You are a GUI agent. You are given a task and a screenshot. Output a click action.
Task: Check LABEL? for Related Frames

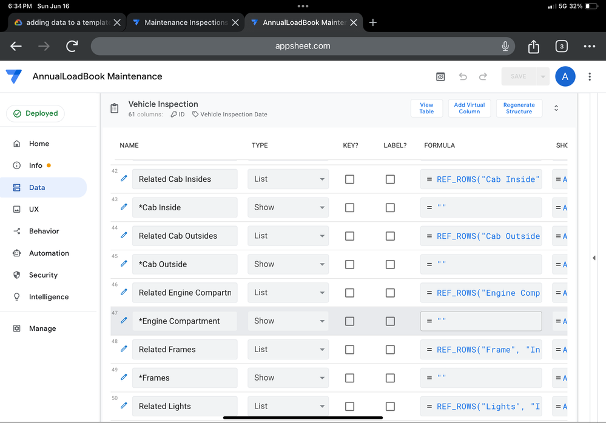point(390,349)
